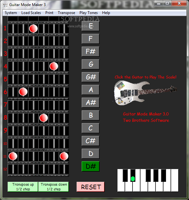Image resolution: width=189 pixels, height=200 pixels.
Task: Maximize the Guitar Mode Maker window
Action: [167, 3]
